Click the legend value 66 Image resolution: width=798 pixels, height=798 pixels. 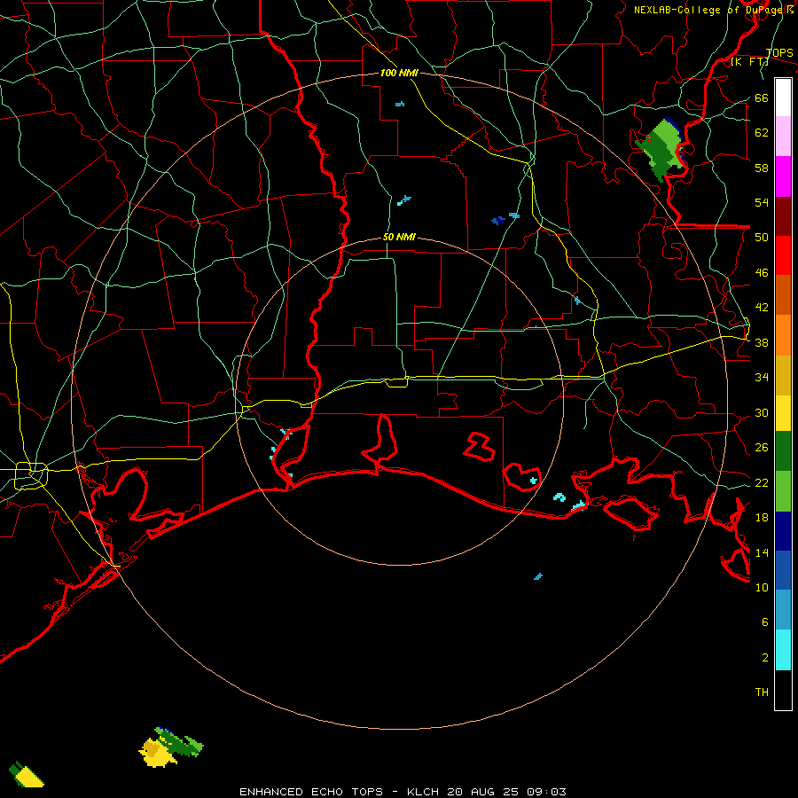click(762, 98)
